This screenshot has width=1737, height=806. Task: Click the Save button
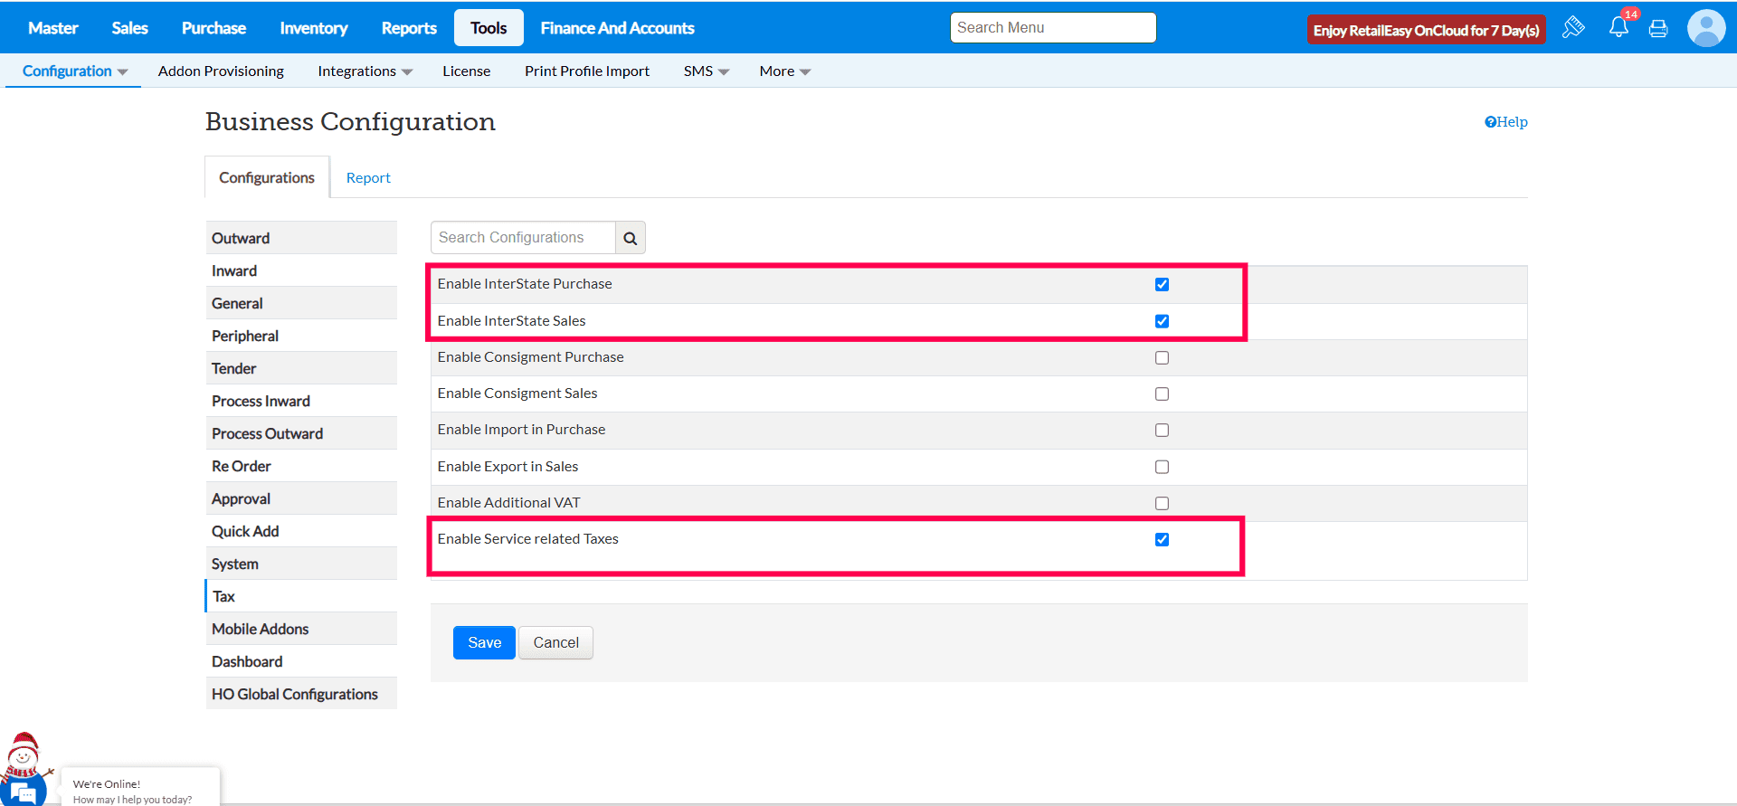tap(484, 643)
